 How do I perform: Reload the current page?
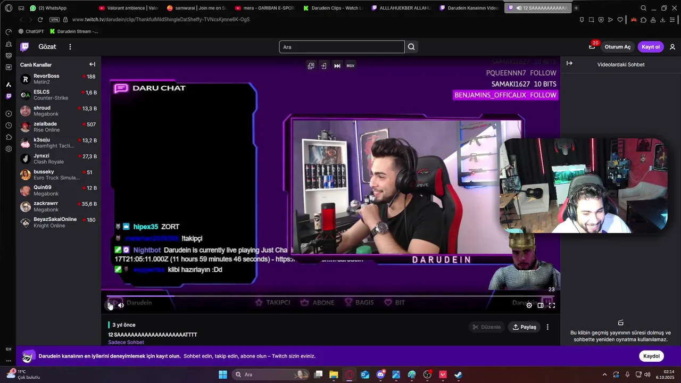[x=40, y=20]
